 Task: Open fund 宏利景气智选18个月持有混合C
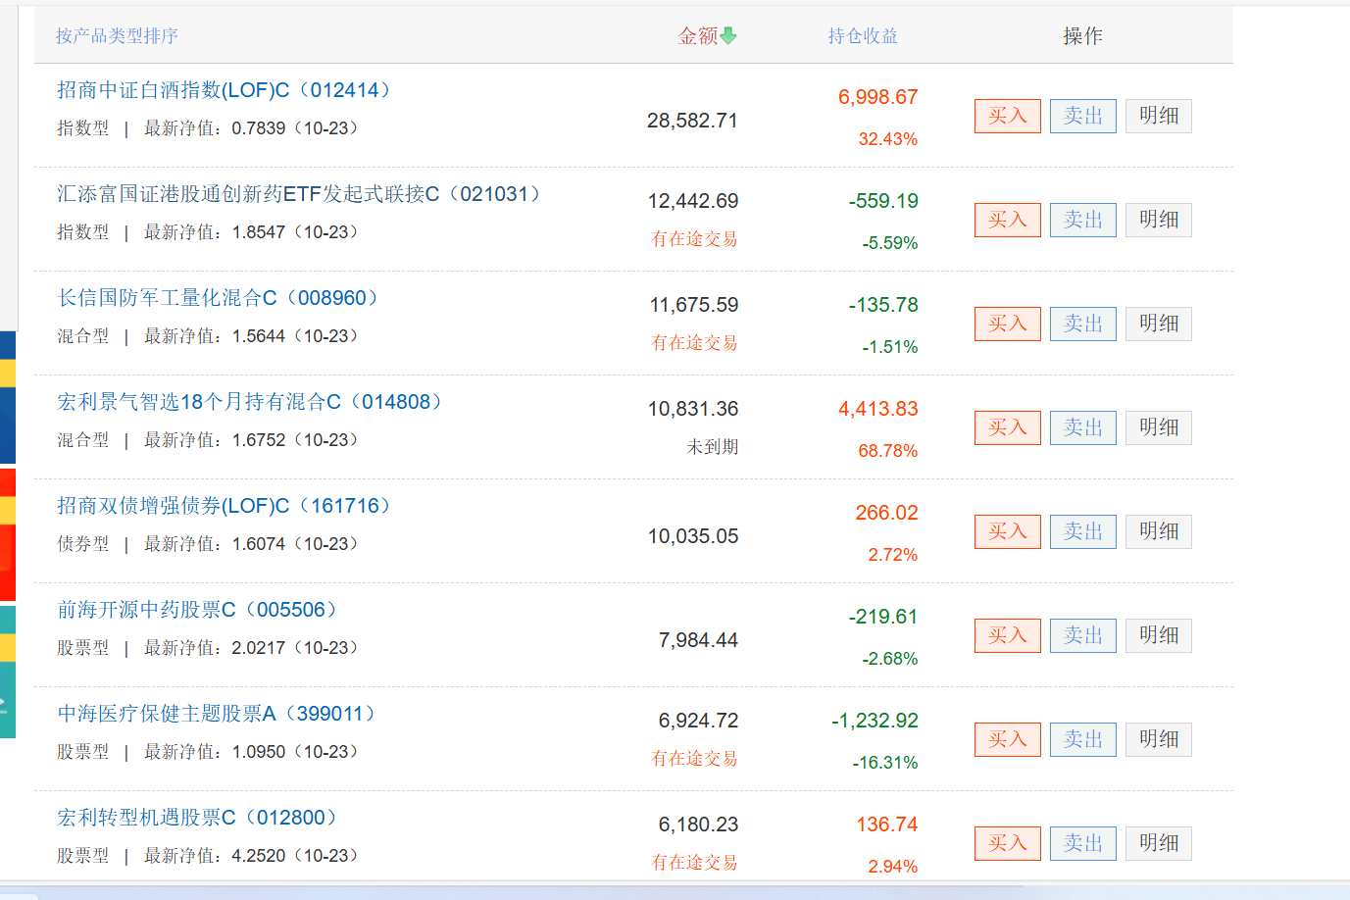coord(251,402)
